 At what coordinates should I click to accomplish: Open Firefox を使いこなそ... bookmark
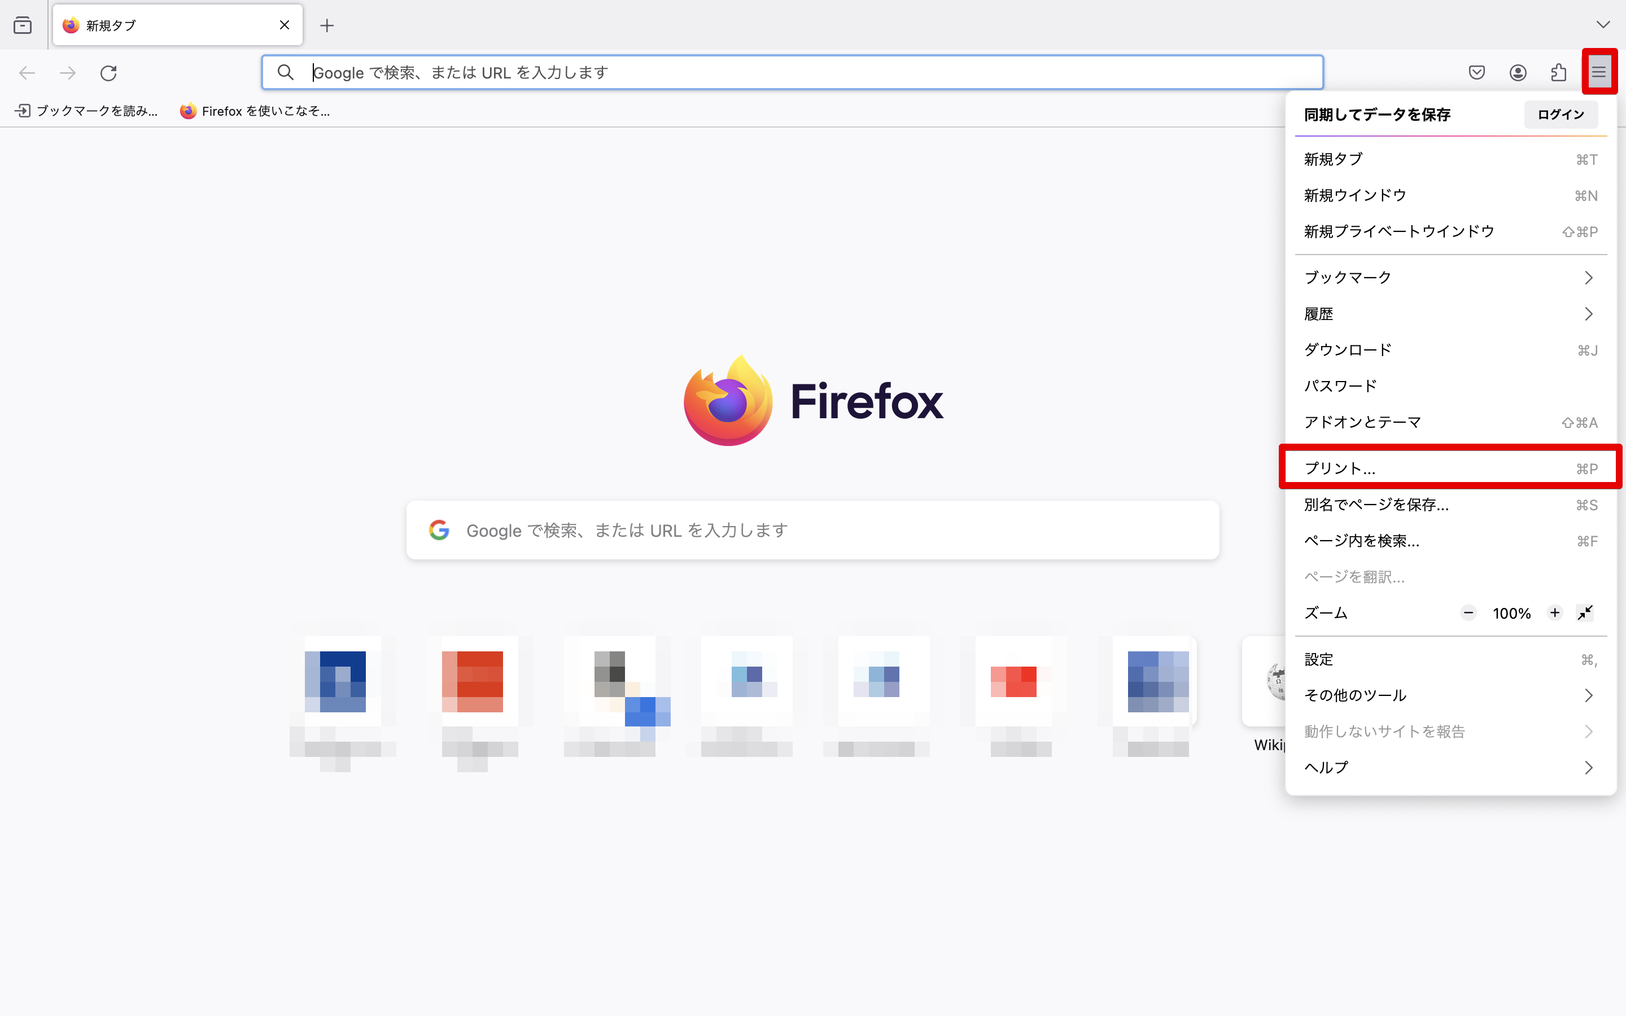[x=255, y=111]
